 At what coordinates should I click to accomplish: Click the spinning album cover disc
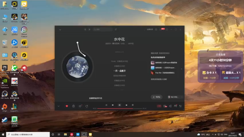77,67
